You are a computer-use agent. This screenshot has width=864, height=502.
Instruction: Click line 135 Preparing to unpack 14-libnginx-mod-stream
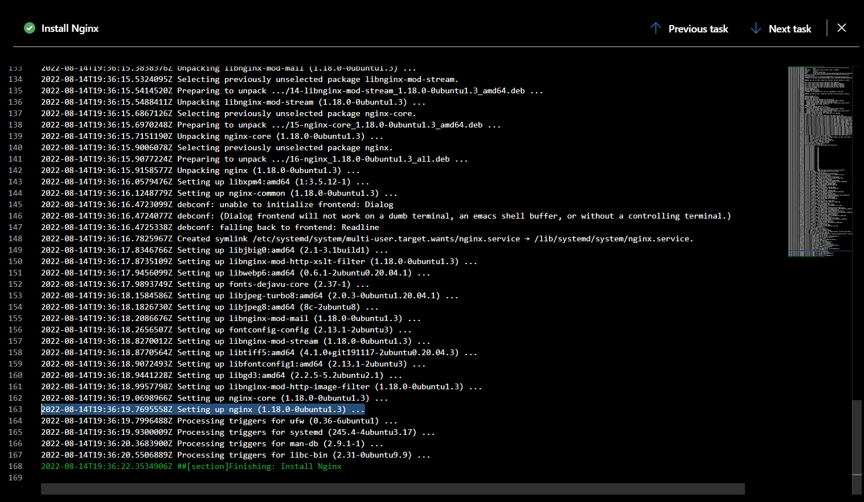click(292, 90)
